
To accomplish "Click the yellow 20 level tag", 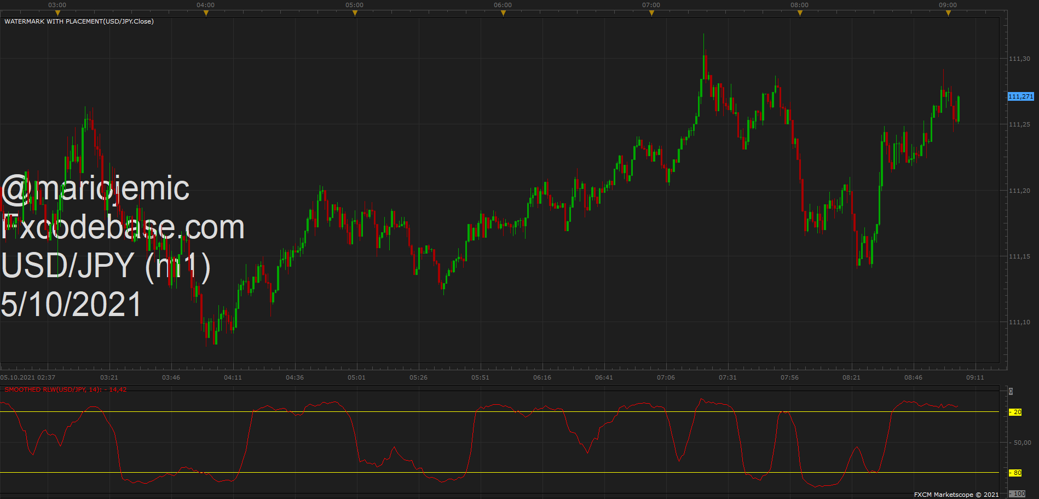I will coord(1015,412).
